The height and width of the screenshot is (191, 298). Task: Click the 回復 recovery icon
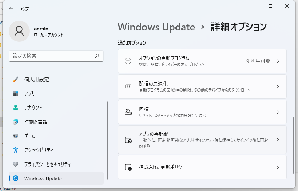coord(128,112)
